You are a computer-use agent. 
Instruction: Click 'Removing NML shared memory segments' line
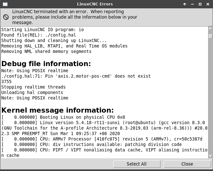coord(46,51)
